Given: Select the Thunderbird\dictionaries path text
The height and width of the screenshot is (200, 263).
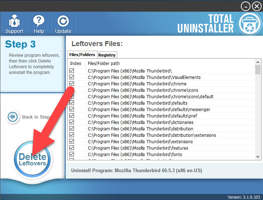Looking at the screenshot, I should 140,122.
